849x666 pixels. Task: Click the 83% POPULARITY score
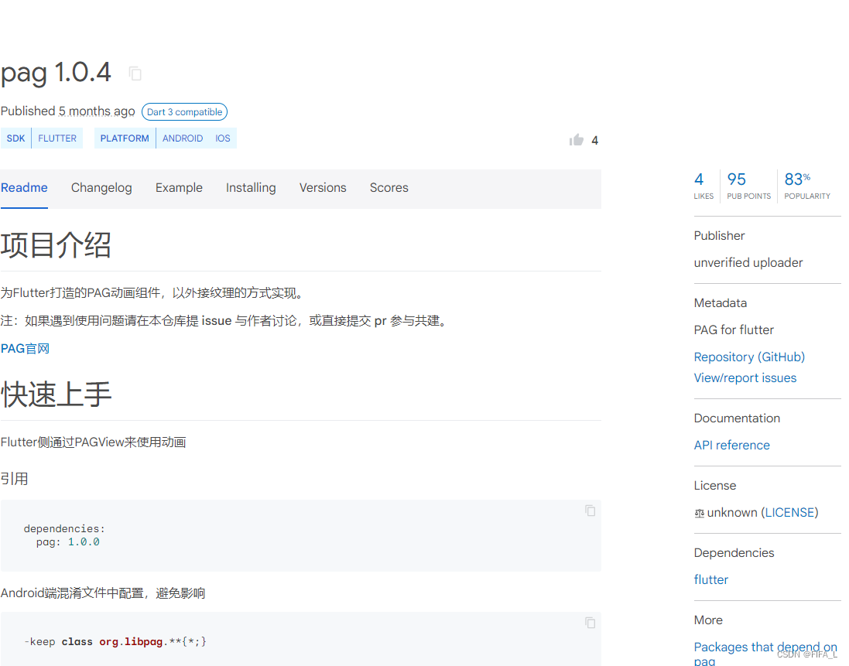coord(806,186)
